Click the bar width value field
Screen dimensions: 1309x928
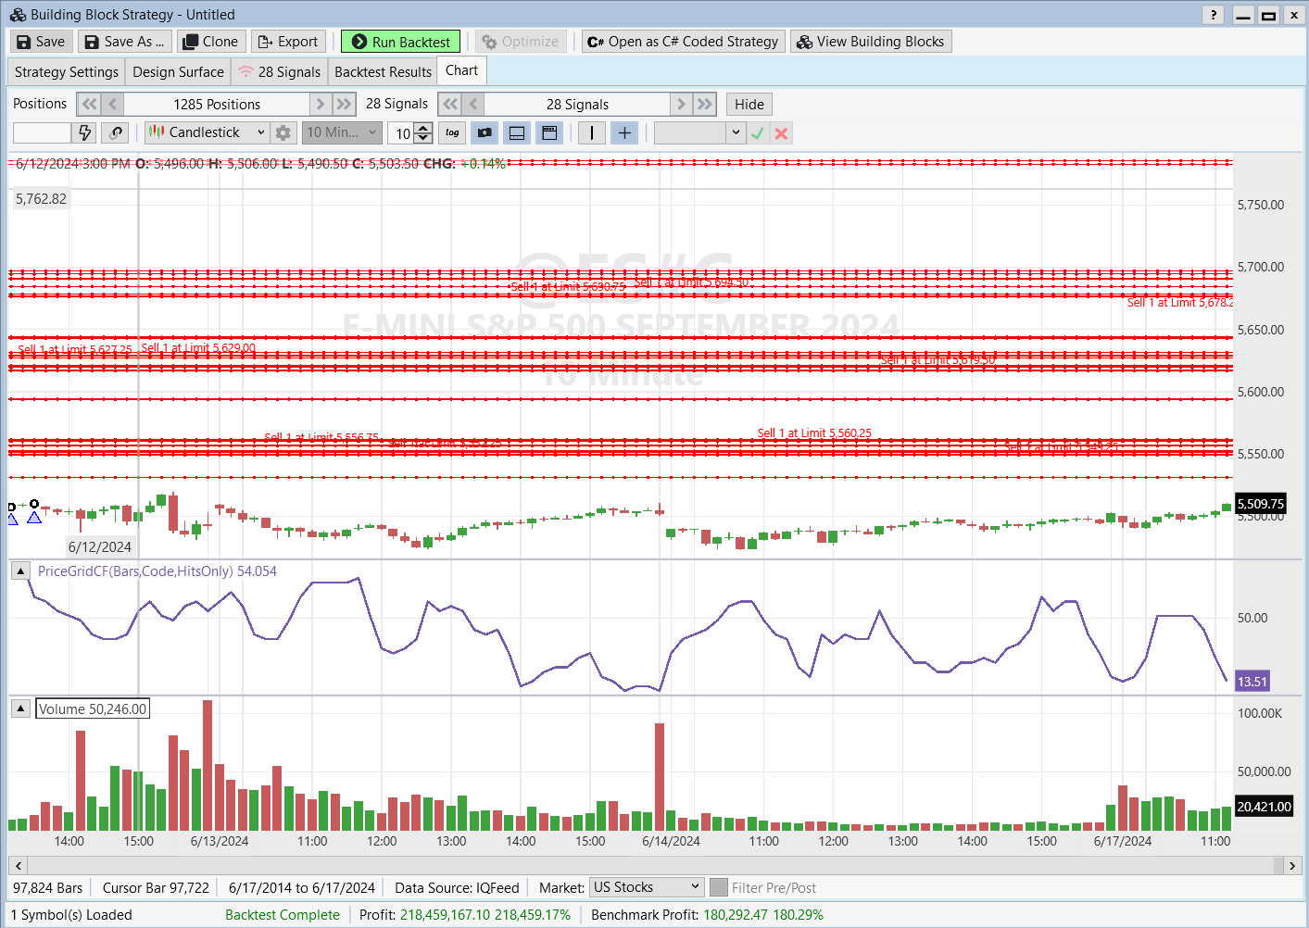point(401,133)
